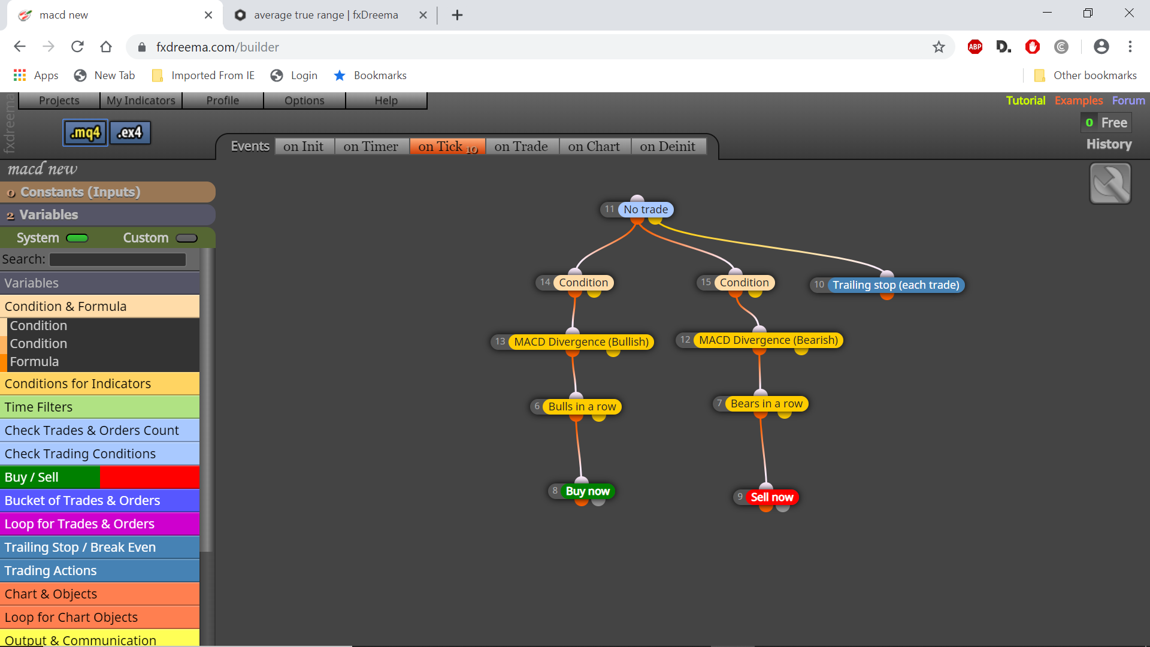Export project as .ex4 file
Viewport: 1150px width, 647px height.
pos(130,132)
